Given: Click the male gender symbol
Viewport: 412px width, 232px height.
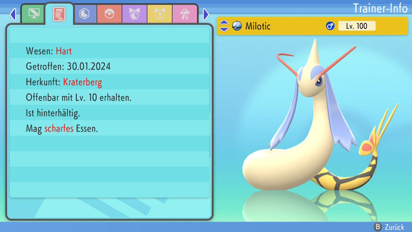Looking at the screenshot, I should [x=330, y=26].
